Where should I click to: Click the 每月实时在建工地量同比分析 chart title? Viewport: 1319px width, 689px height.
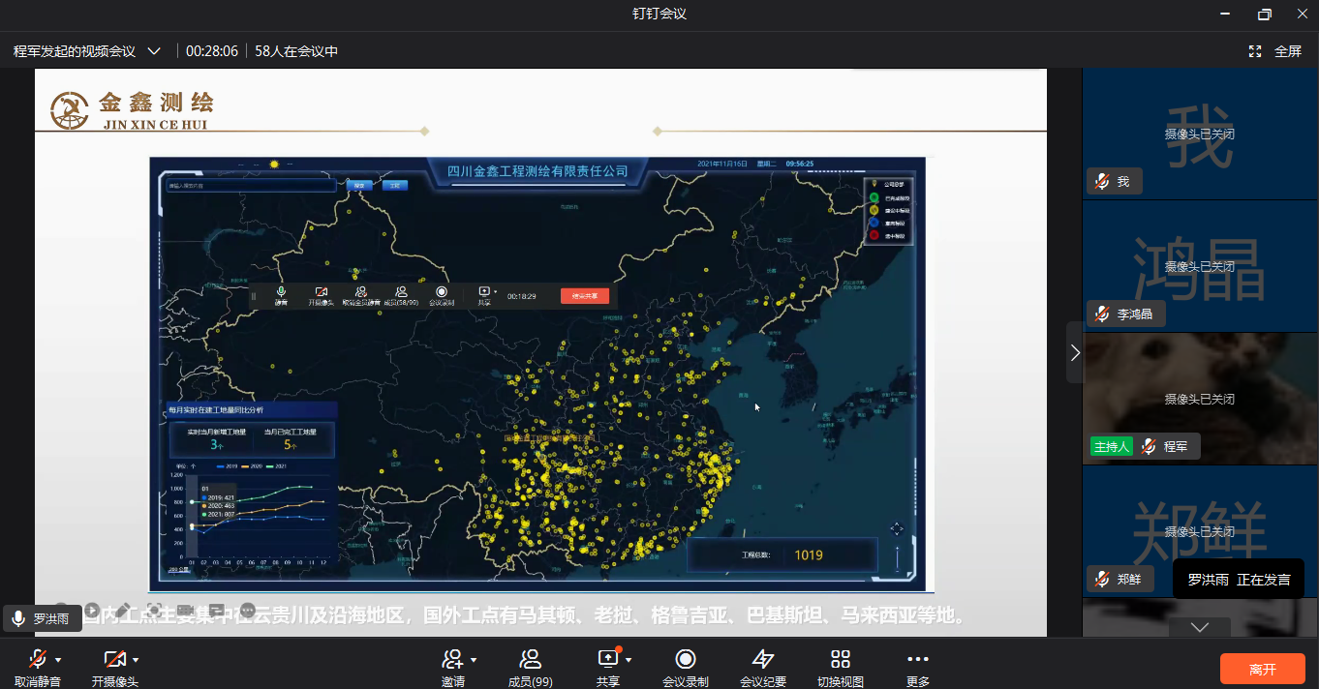click(x=216, y=410)
